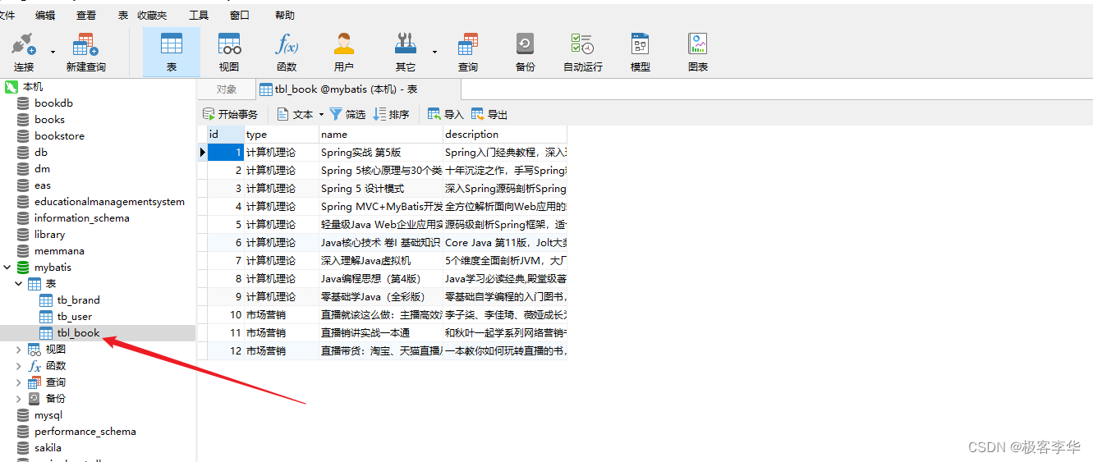Click the 导入 (Import) button
1093x462 pixels.
(x=445, y=114)
